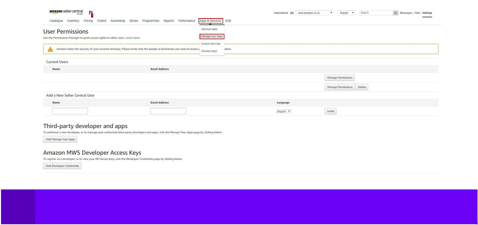Select Manage Your Apps menu entry

point(212,37)
